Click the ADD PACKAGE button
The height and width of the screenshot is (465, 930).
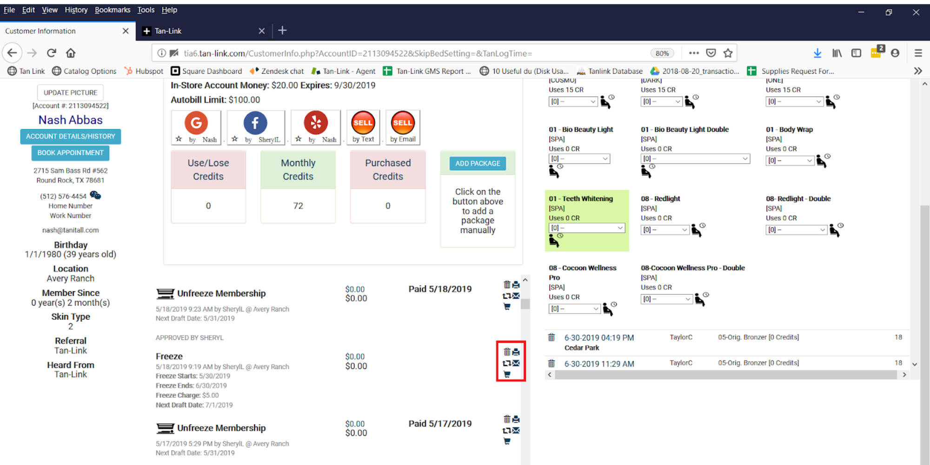pyautogui.click(x=477, y=163)
